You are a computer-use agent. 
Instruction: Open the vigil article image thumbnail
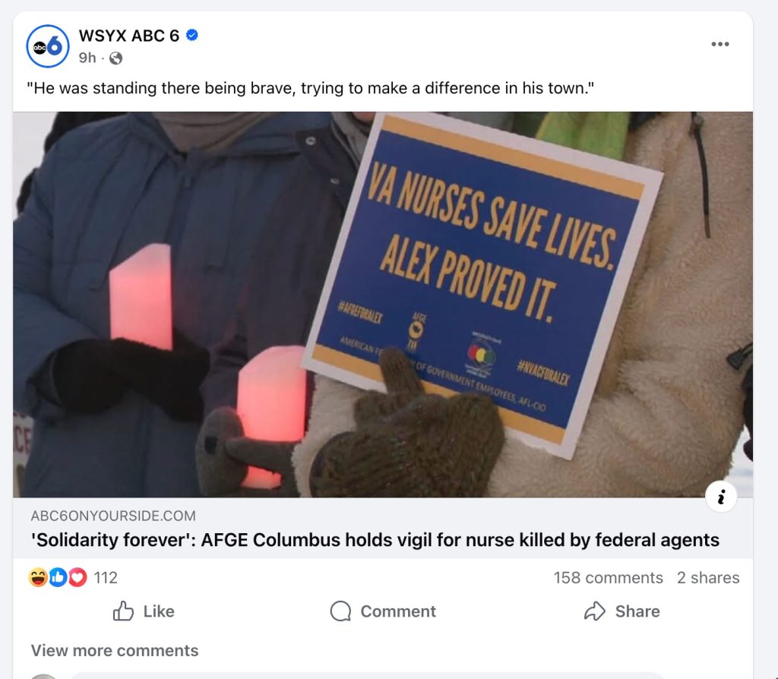click(383, 304)
